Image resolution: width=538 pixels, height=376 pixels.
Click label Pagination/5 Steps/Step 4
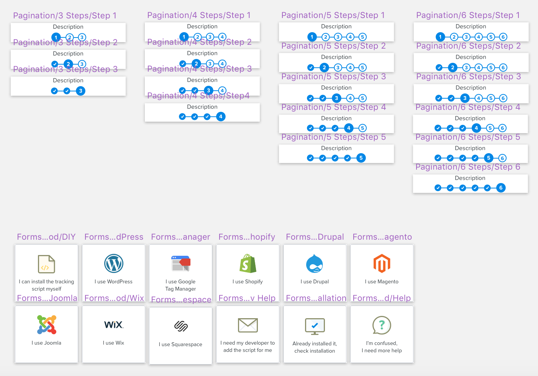click(333, 107)
